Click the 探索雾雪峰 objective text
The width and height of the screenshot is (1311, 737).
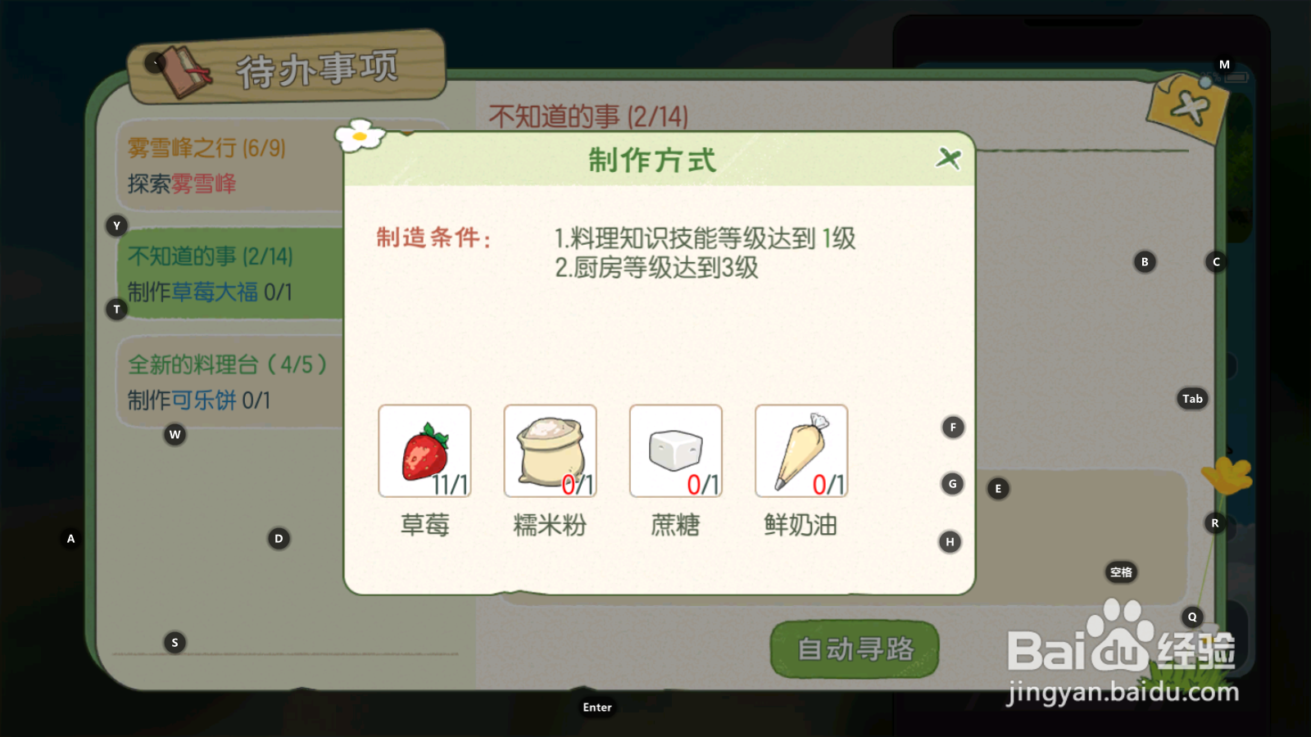pyautogui.click(x=182, y=183)
